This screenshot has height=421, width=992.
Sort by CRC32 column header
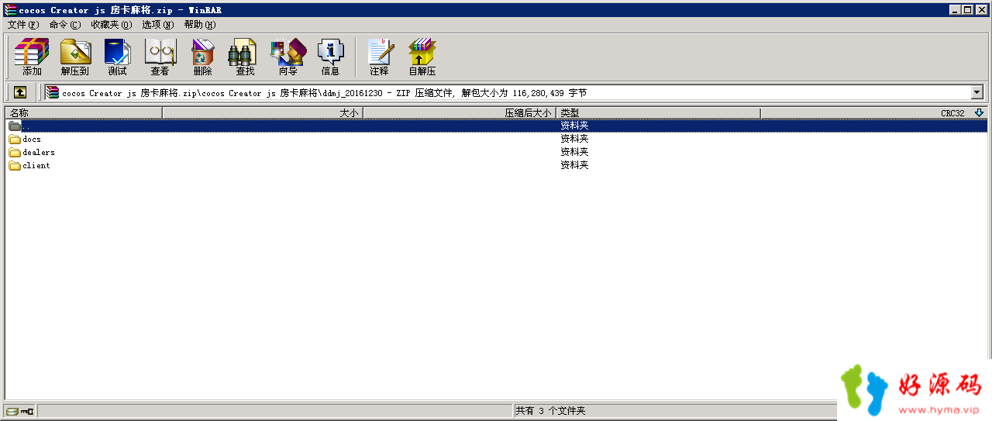coord(873,112)
